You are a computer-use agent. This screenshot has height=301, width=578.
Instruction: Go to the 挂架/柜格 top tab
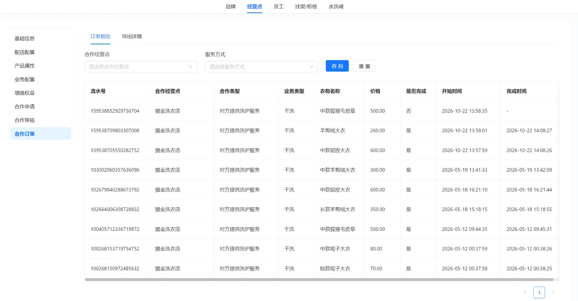coord(306,6)
